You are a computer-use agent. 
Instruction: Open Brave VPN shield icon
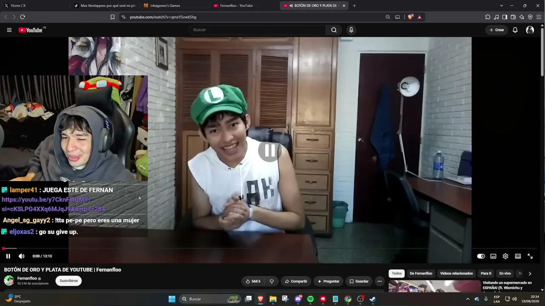pyautogui.click(x=530, y=17)
